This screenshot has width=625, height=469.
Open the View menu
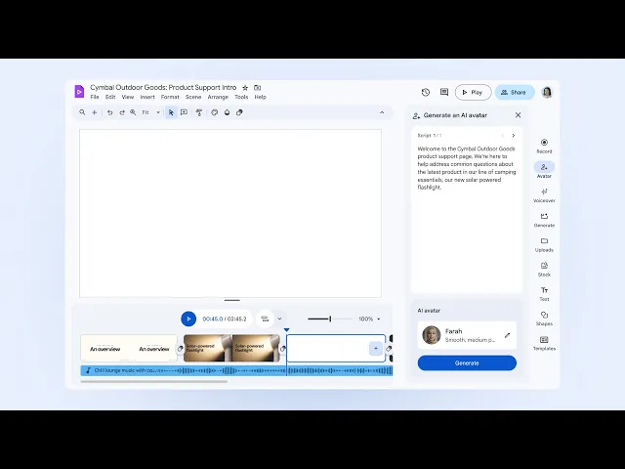[x=128, y=97]
